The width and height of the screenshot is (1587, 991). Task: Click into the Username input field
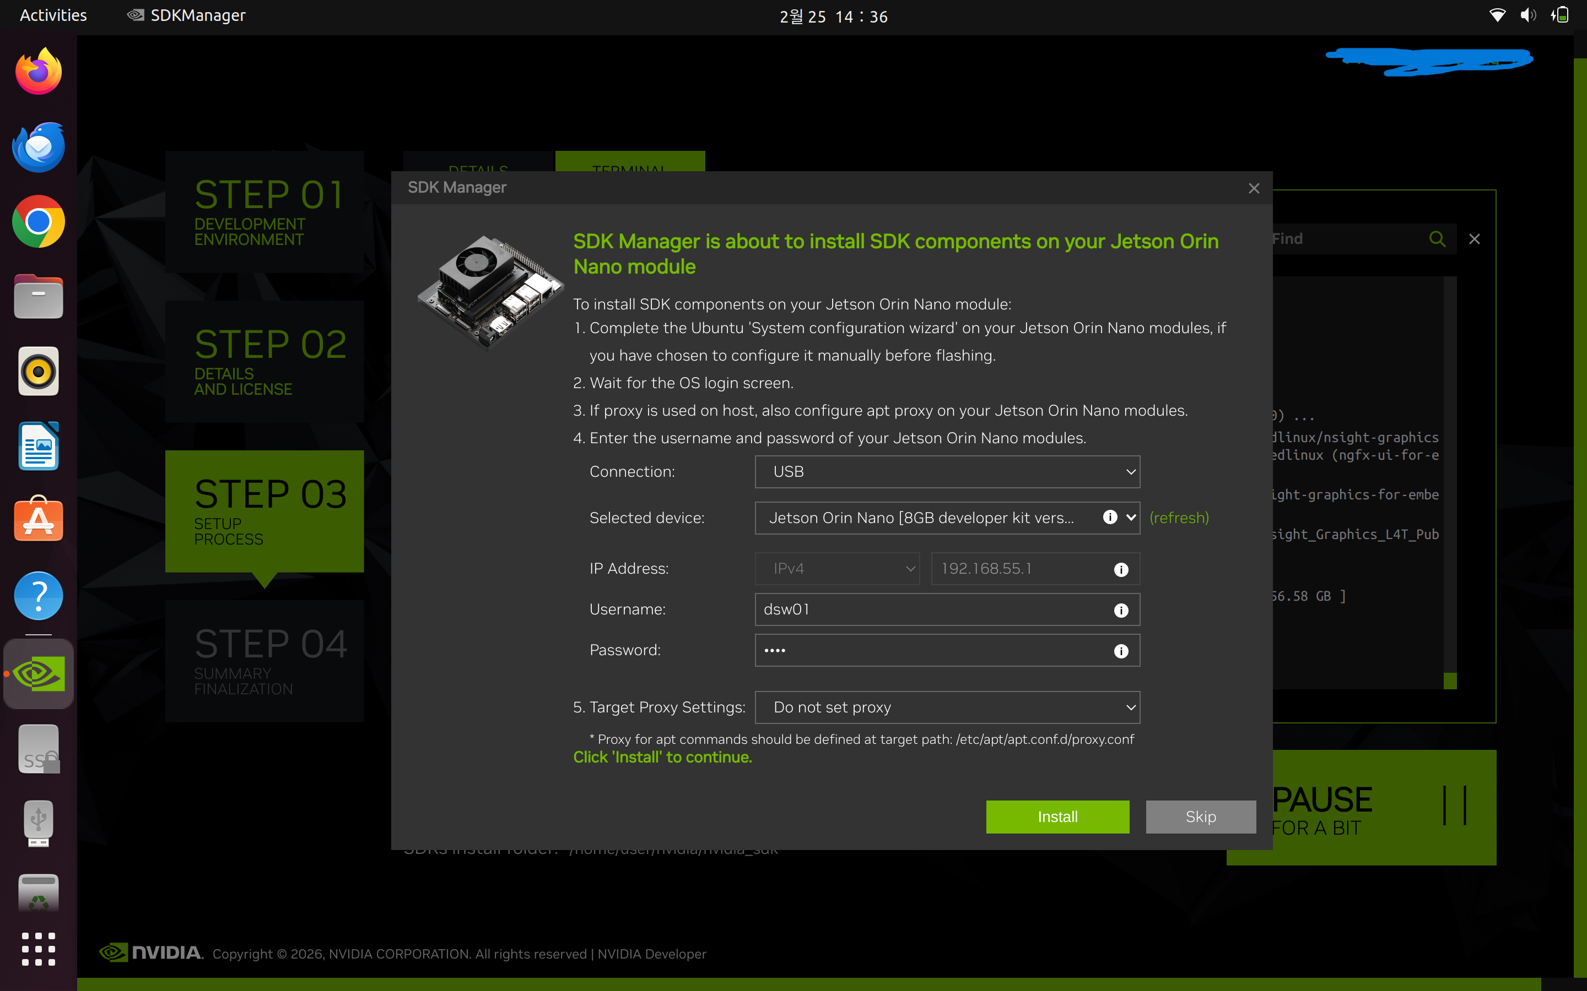click(x=931, y=609)
